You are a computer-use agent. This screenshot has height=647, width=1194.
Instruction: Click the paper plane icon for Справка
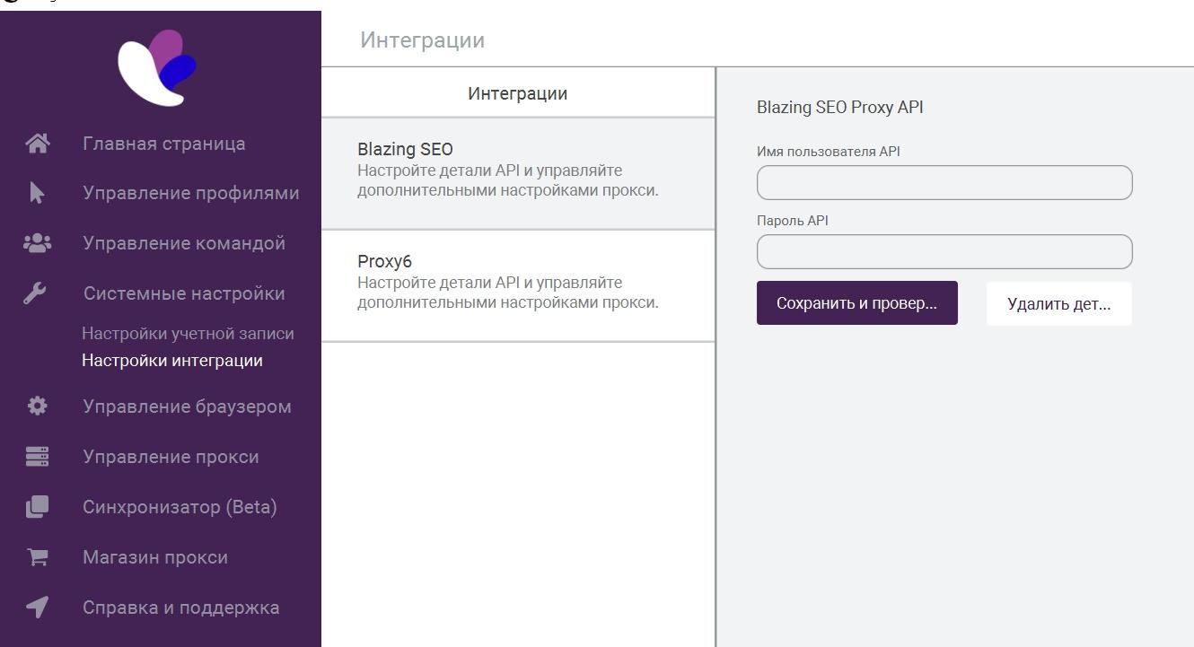[x=38, y=608]
